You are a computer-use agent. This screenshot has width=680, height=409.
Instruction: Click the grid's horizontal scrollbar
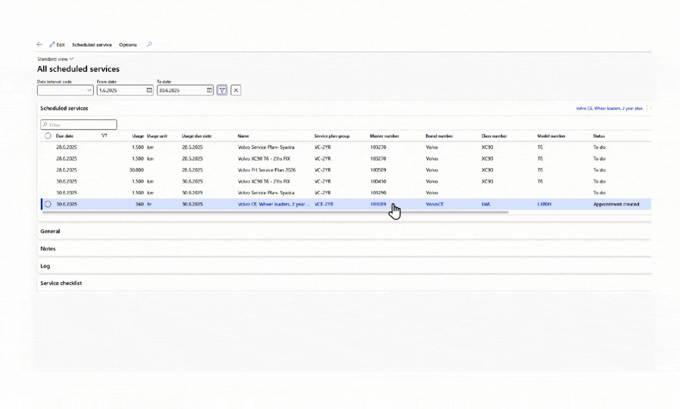point(275,212)
